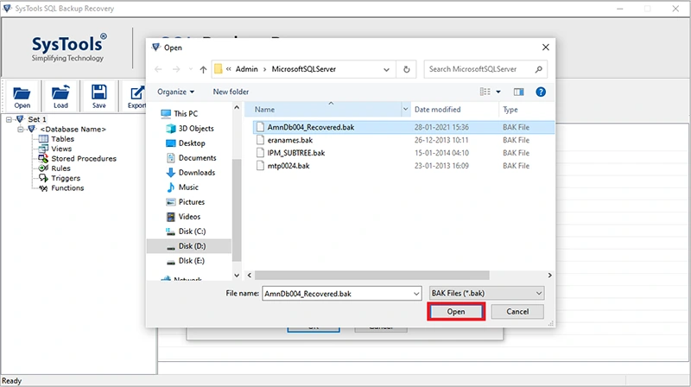Click the search magnifier icon
Image resolution: width=691 pixels, height=387 pixels.
538,69
